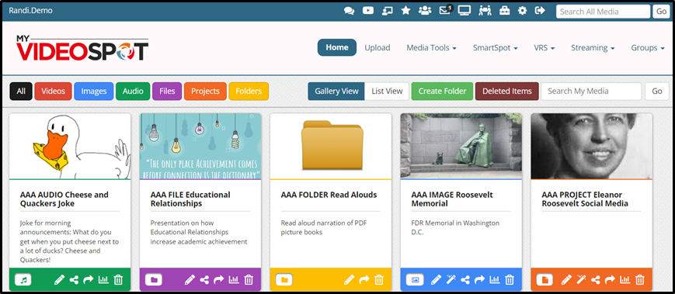
Task: Click the monitor display icon in top bar
Action: [464, 11]
